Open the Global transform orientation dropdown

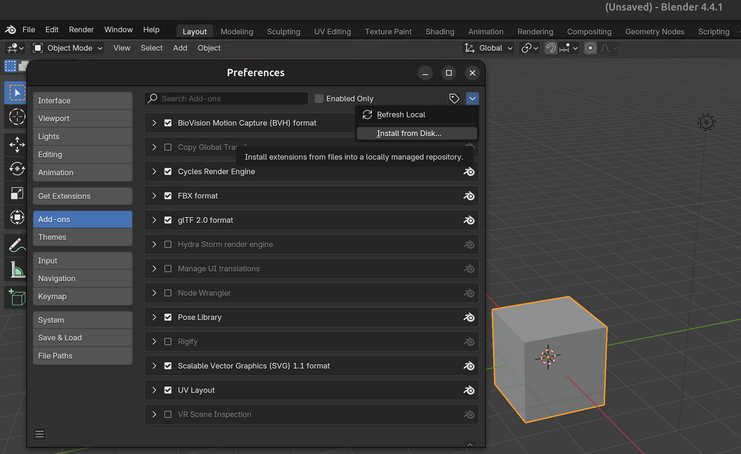click(488, 48)
